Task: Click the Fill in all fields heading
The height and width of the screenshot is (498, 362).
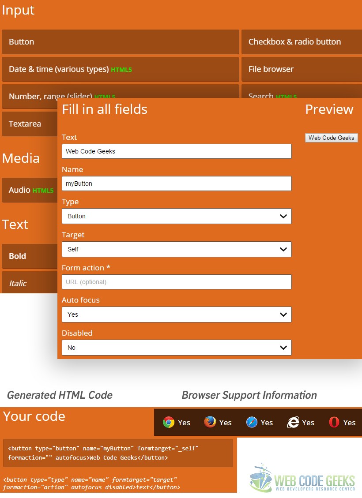Action: (x=105, y=109)
